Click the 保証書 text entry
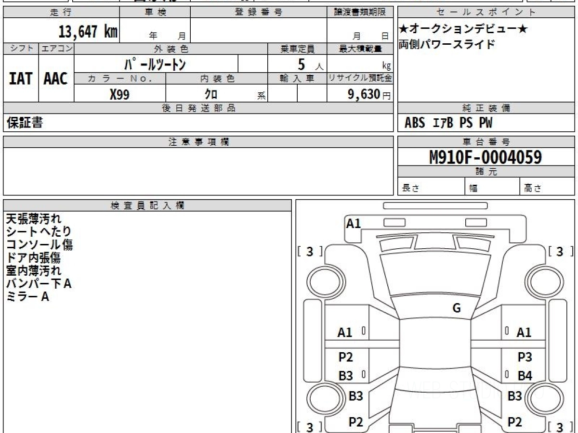This screenshot has width=578, height=433. [x=25, y=123]
